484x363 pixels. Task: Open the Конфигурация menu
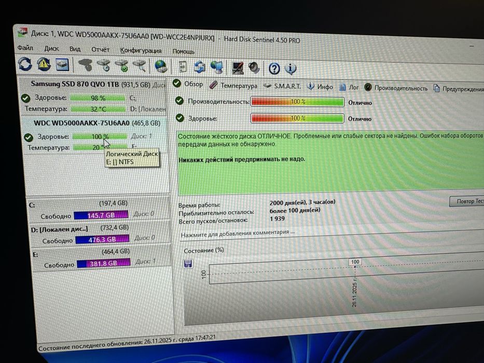click(x=141, y=50)
